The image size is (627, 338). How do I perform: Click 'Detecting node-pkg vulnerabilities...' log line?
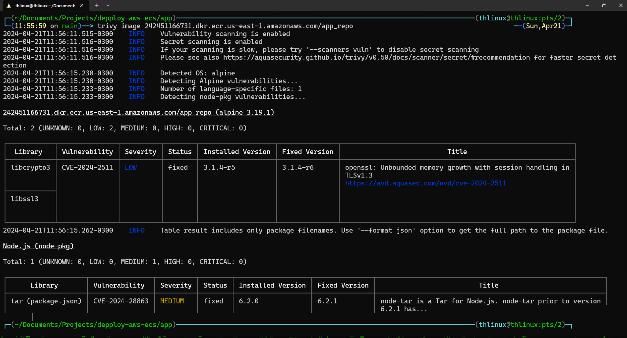233,97
